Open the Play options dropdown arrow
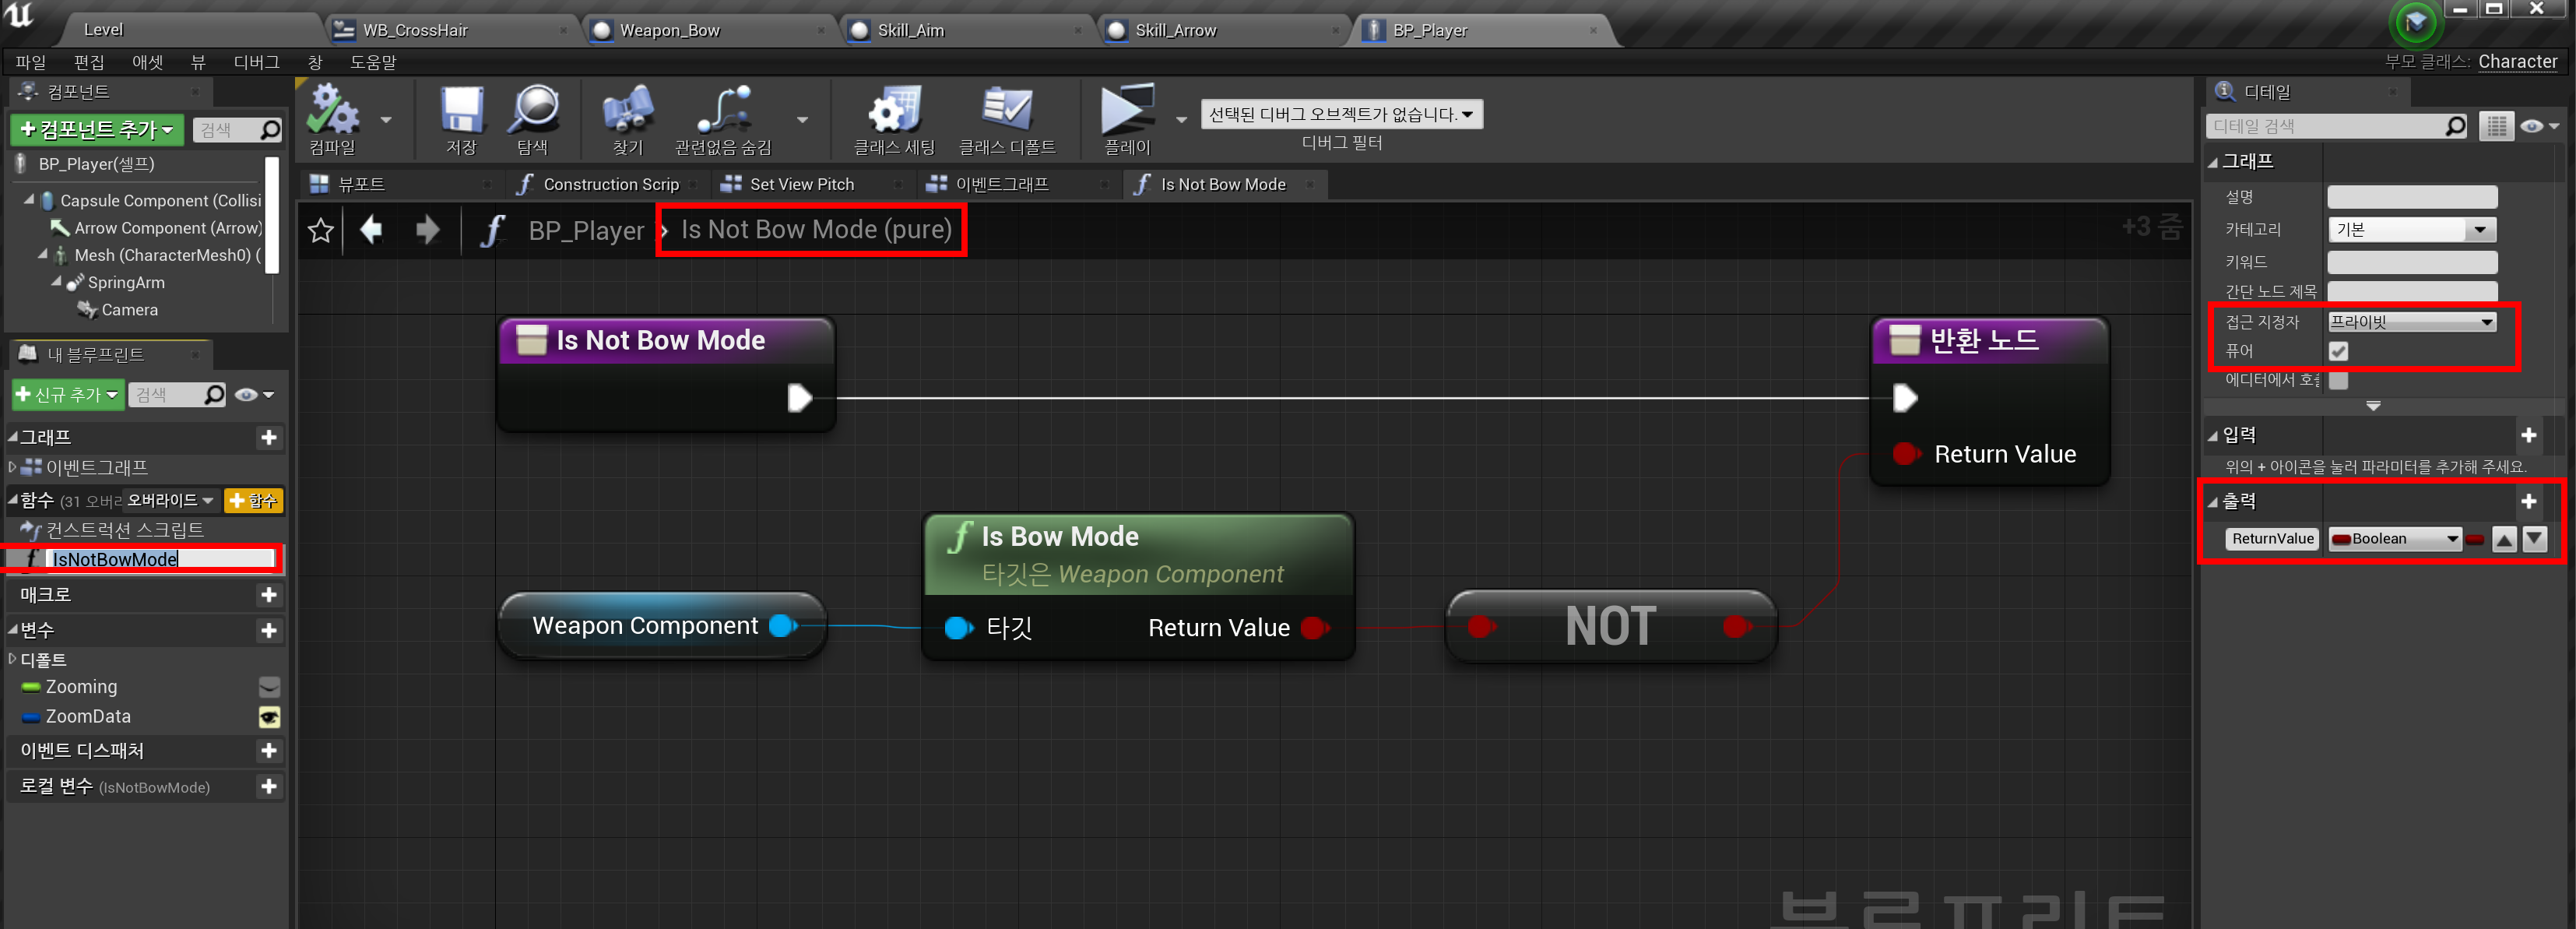 tap(1181, 120)
